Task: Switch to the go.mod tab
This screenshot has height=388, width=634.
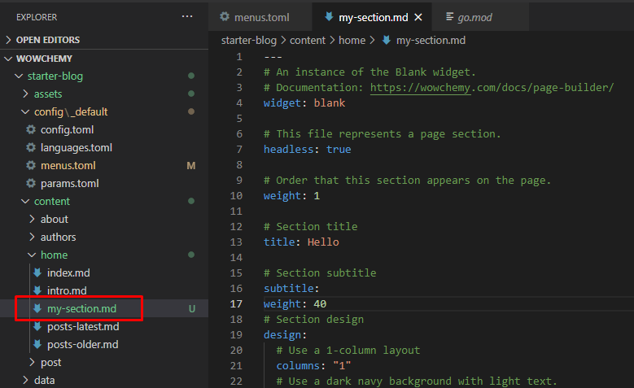Action: click(474, 17)
